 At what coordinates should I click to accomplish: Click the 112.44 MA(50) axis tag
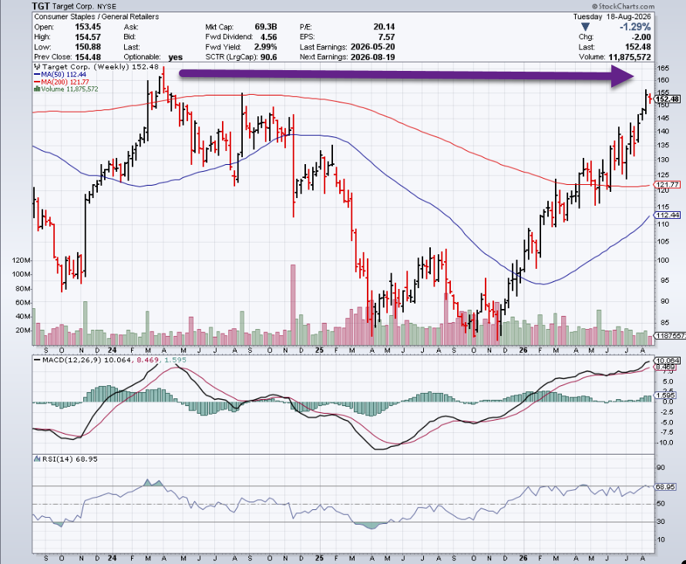tap(668, 215)
